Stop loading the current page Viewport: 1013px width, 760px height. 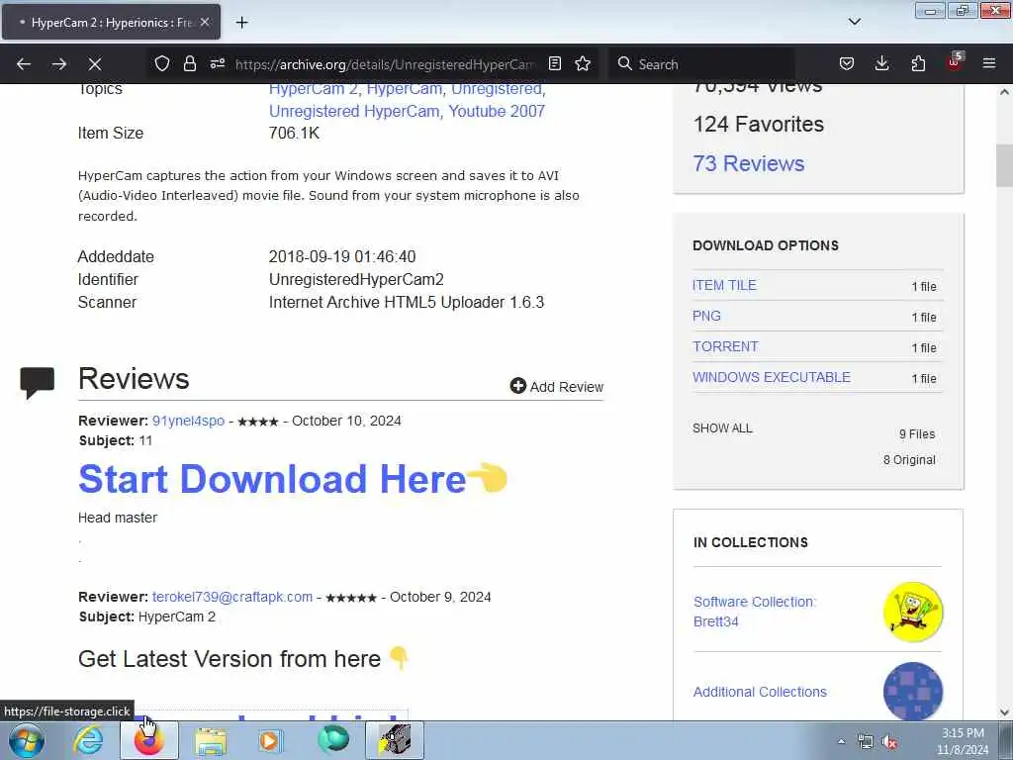[x=94, y=64]
